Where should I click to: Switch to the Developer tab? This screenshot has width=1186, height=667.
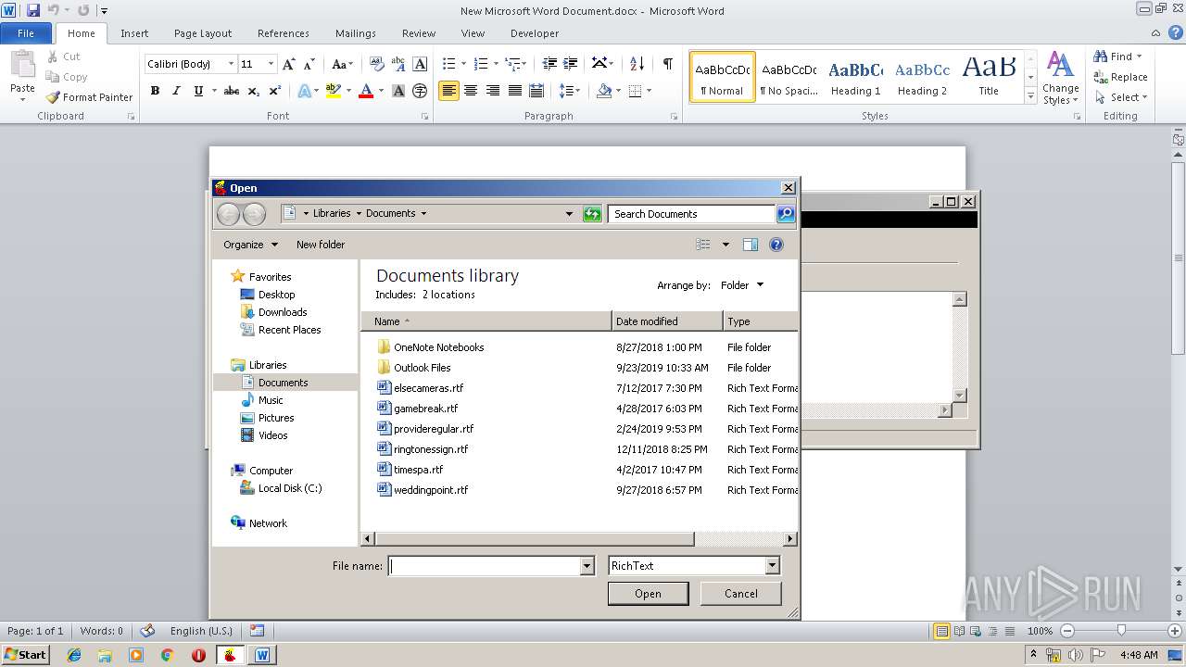click(535, 33)
